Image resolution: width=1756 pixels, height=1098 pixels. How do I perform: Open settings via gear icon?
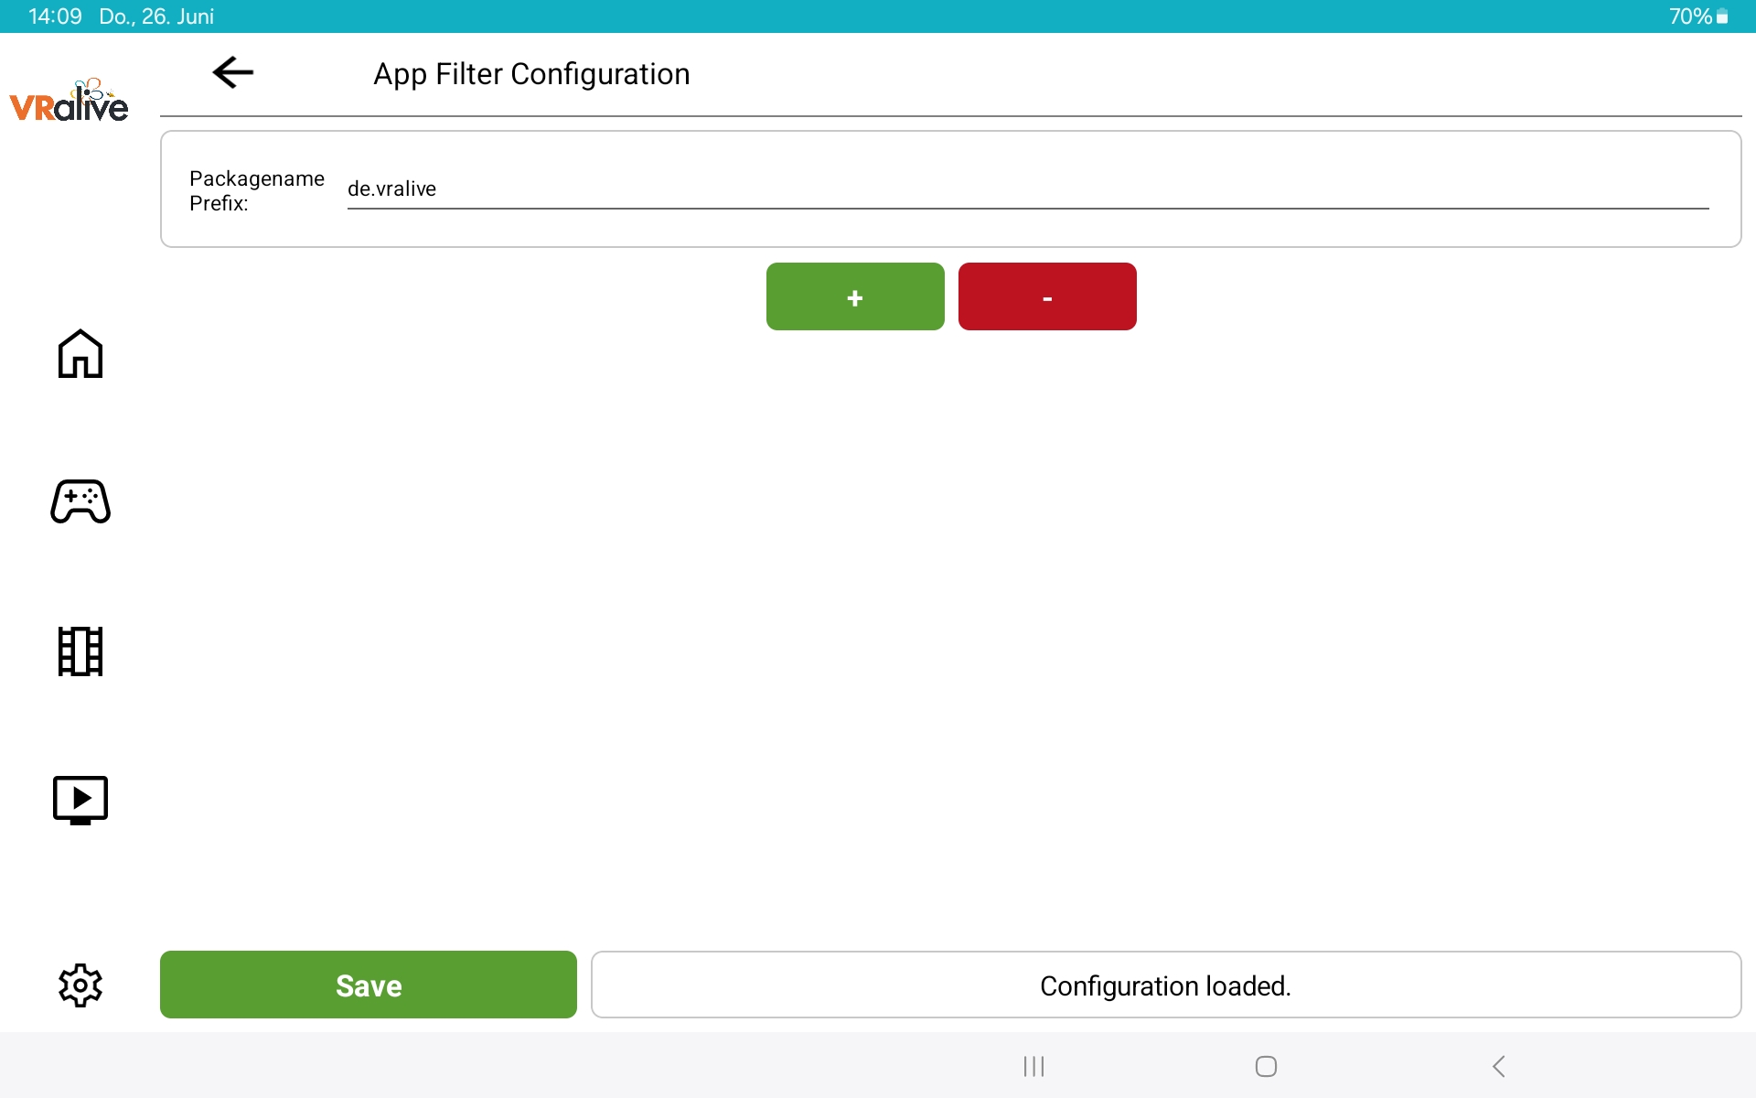coord(80,985)
